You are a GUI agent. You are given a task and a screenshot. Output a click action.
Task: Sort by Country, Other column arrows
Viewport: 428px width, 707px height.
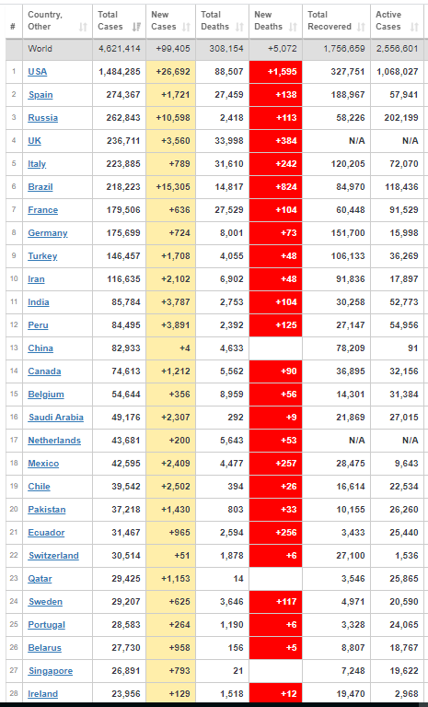click(83, 27)
